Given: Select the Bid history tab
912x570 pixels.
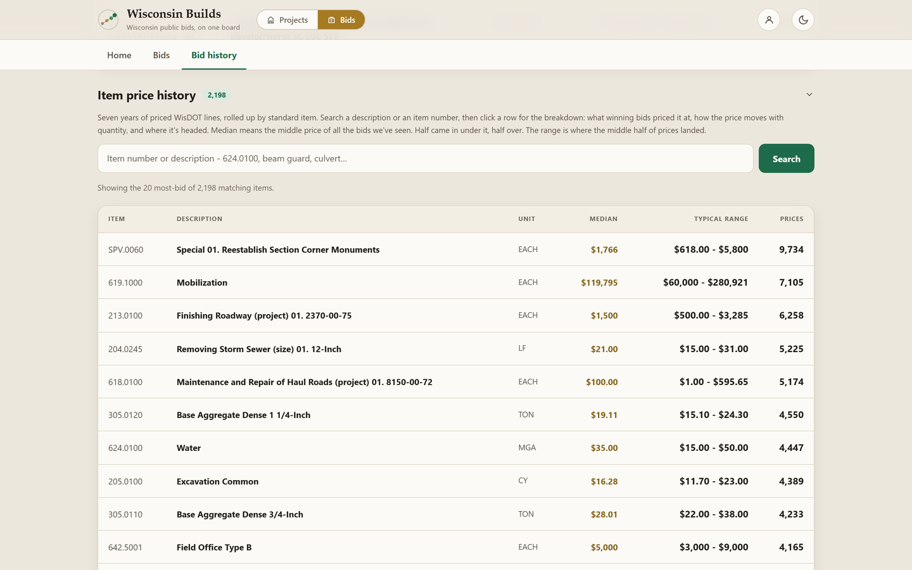Looking at the screenshot, I should tap(214, 55).
